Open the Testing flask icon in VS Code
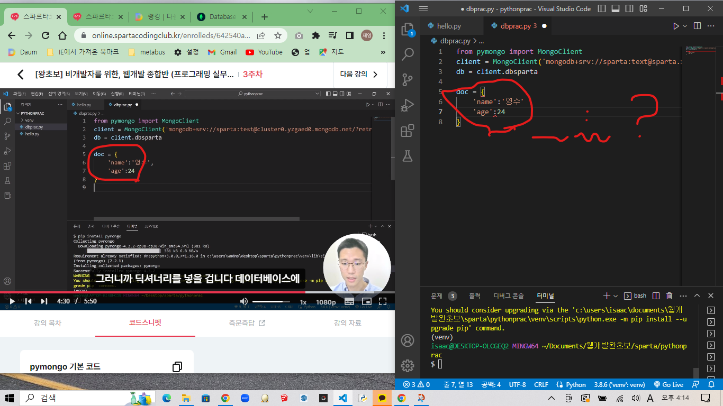The image size is (723, 406). tap(408, 155)
